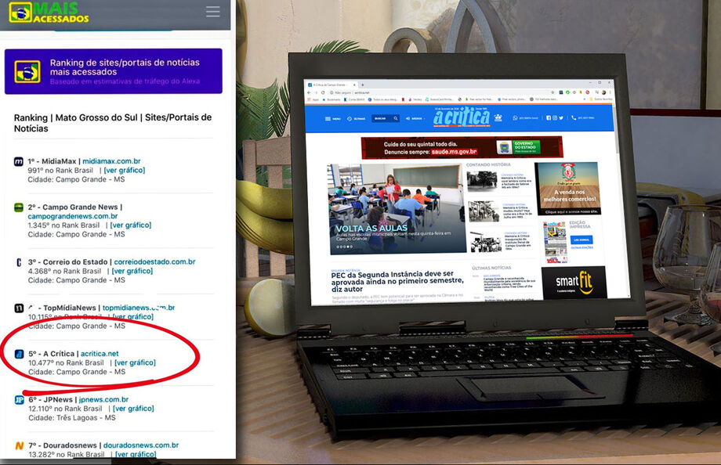The height and width of the screenshot is (465, 721).
Task: Open the Apps bookmark shortcut
Action: (x=313, y=99)
